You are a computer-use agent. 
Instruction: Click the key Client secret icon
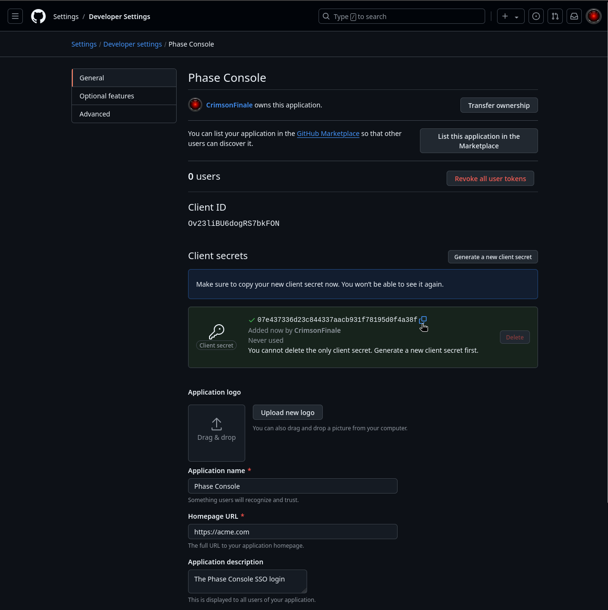point(217,331)
